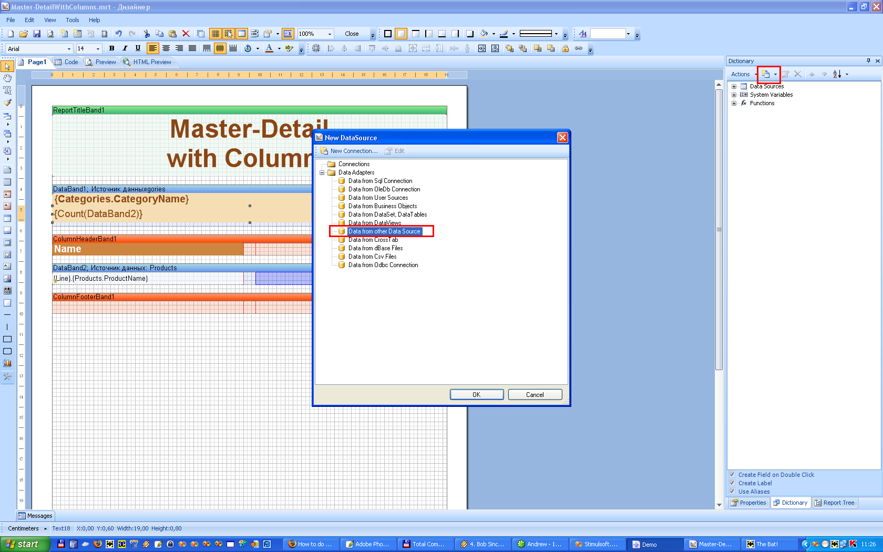
Task: Open the File menu
Action: (11, 20)
